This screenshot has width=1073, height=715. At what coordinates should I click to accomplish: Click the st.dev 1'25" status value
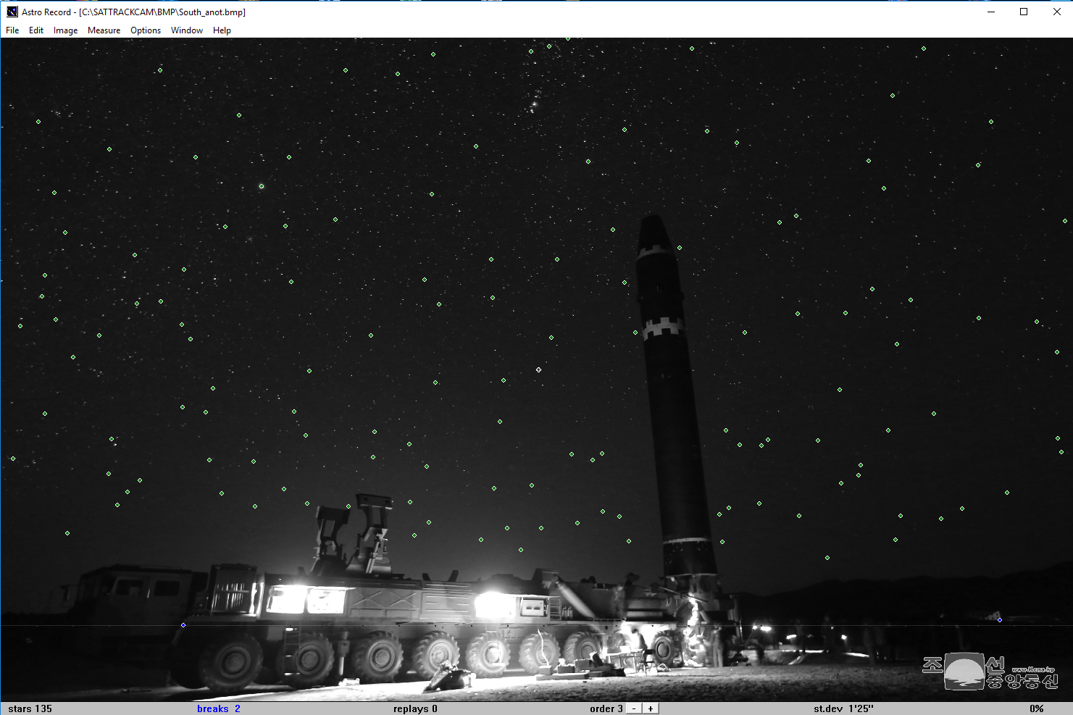coord(843,708)
